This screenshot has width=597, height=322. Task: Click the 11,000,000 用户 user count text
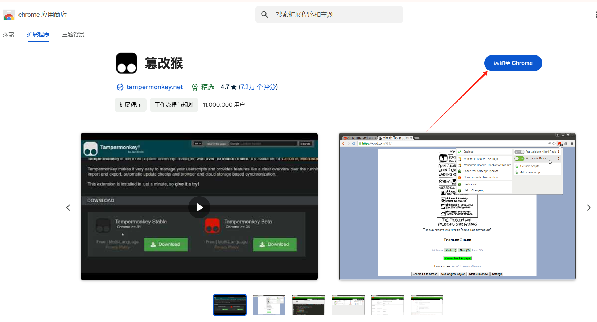[x=224, y=105]
